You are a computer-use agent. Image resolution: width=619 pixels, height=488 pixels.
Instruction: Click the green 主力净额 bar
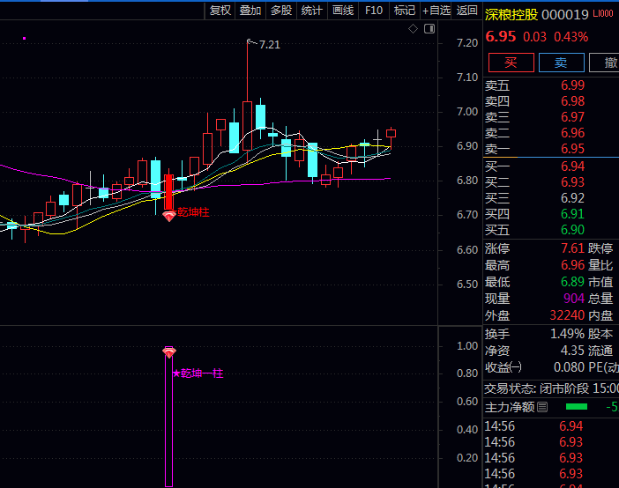577,406
